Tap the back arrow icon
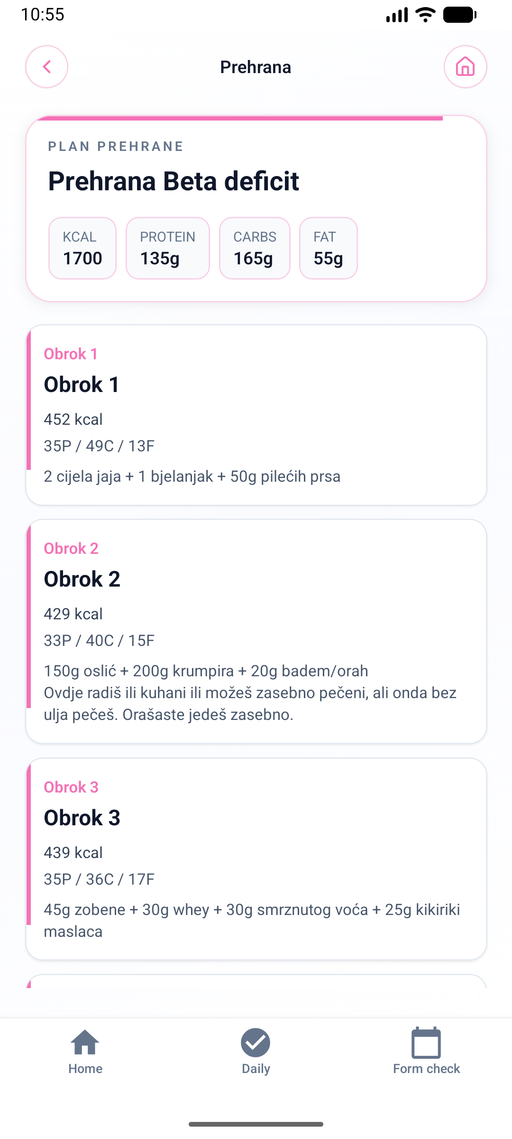The image size is (512, 1139). (x=46, y=67)
